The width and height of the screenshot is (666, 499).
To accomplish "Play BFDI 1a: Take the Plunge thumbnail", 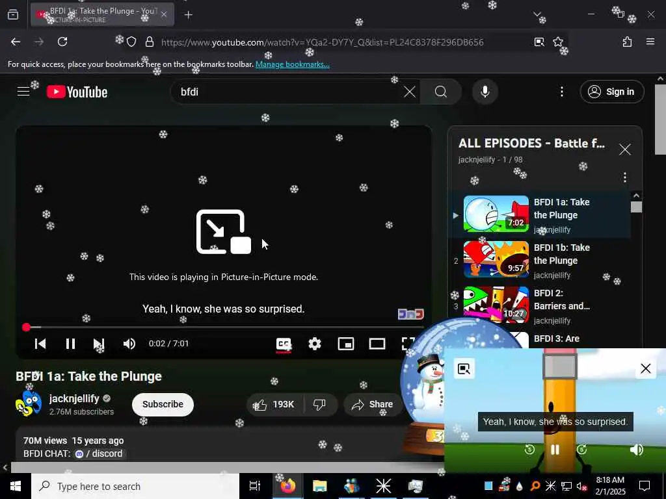I will tap(496, 214).
